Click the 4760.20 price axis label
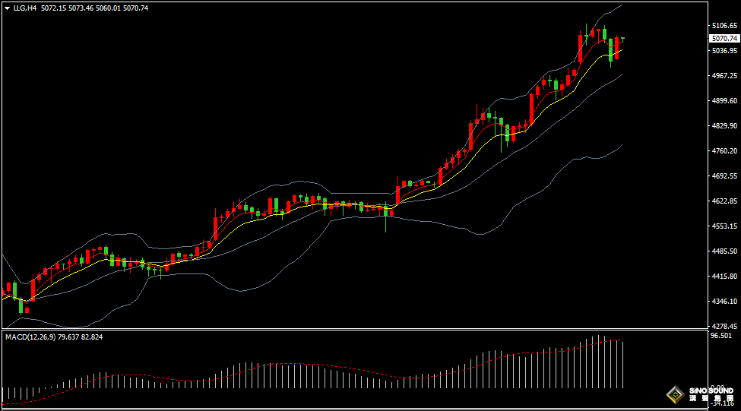The image size is (741, 411). click(723, 151)
